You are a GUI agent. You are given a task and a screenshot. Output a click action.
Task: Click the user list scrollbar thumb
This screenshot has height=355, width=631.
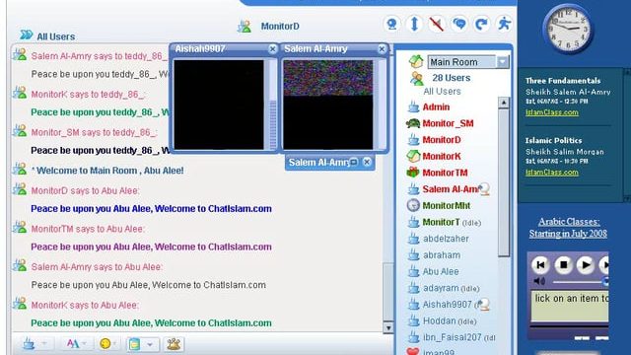pos(504,182)
